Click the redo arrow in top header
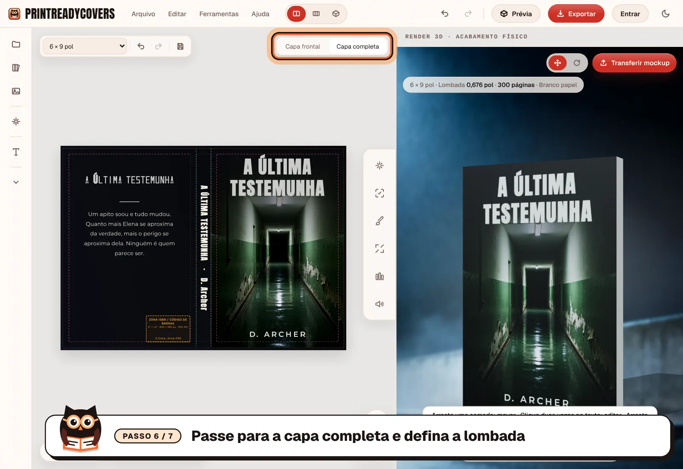The height and width of the screenshot is (469, 683). 468,14
